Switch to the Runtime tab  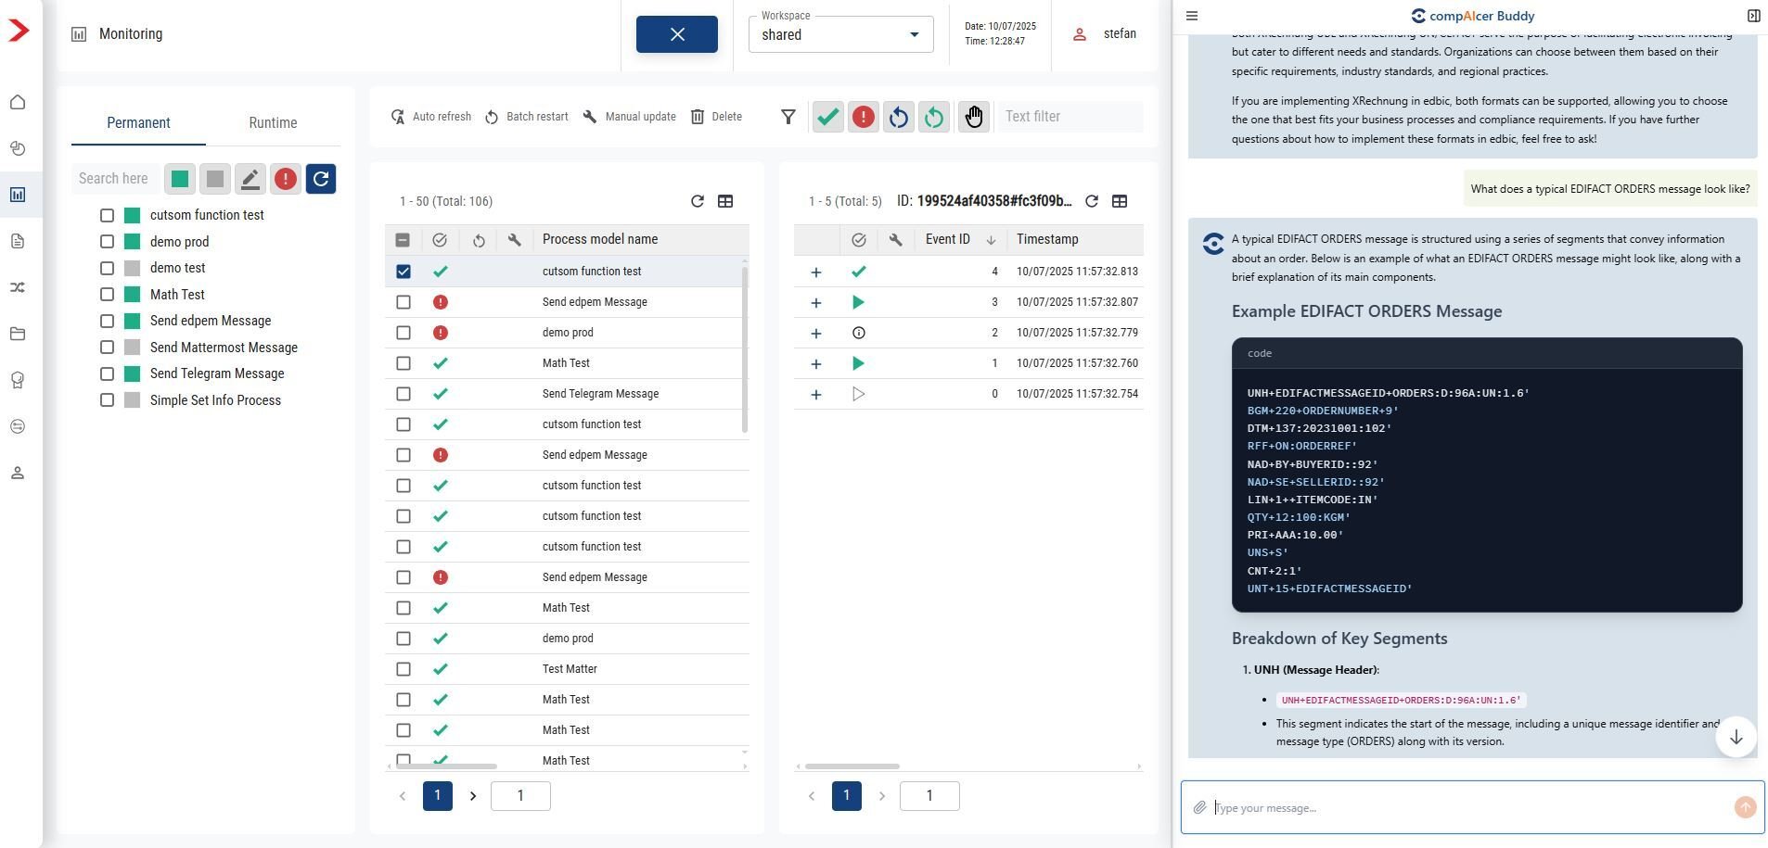273,123
